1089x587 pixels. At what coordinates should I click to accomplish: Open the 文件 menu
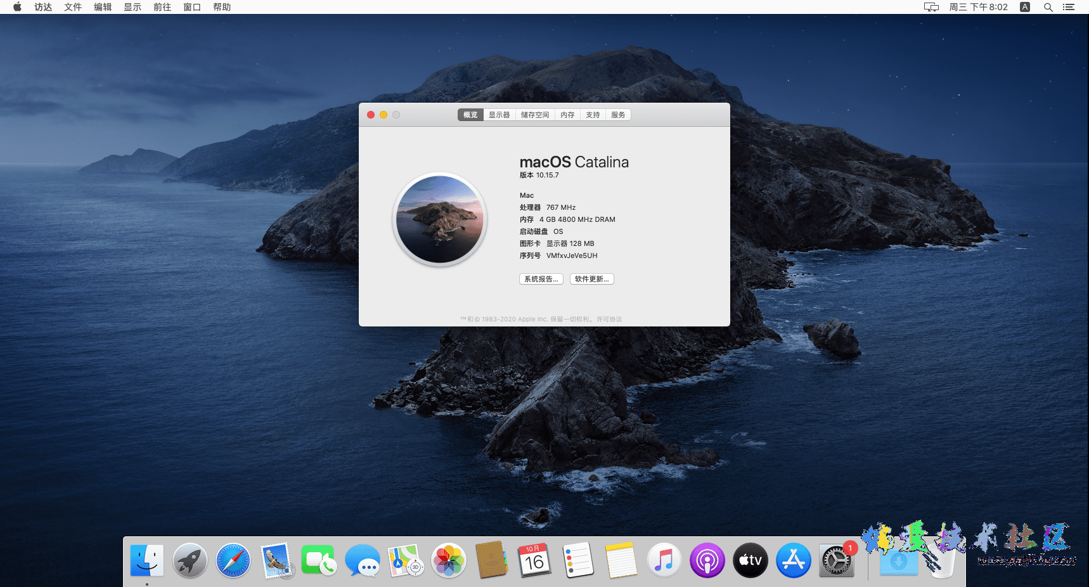click(x=73, y=7)
